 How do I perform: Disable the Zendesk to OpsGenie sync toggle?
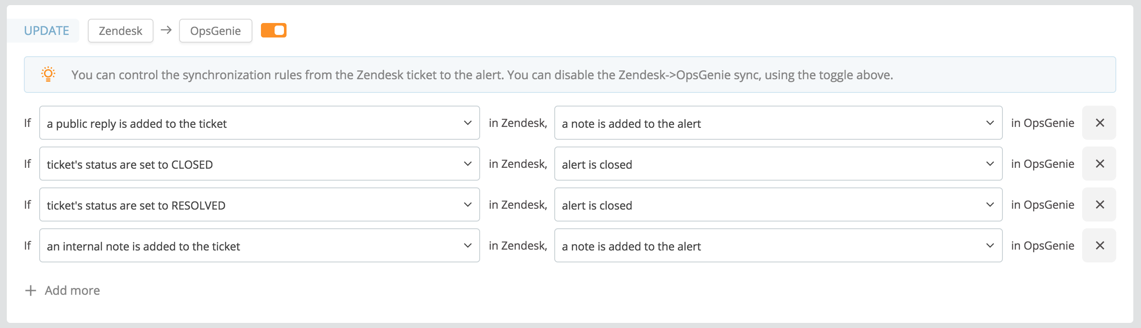[274, 30]
